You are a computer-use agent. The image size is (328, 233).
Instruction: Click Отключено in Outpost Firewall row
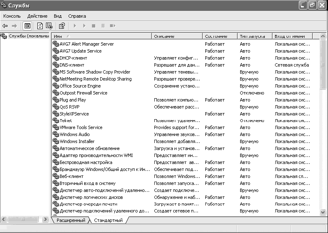tap(252, 93)
